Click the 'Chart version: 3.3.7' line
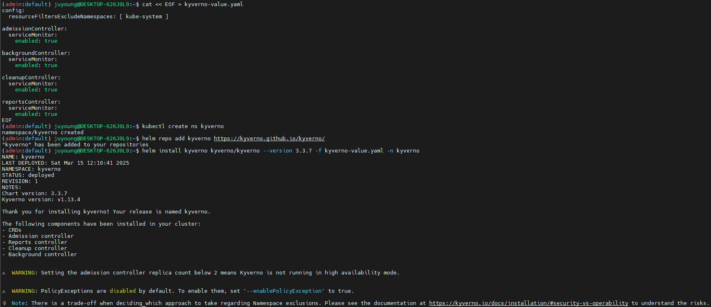711x307 pixels. pos(35,194)
